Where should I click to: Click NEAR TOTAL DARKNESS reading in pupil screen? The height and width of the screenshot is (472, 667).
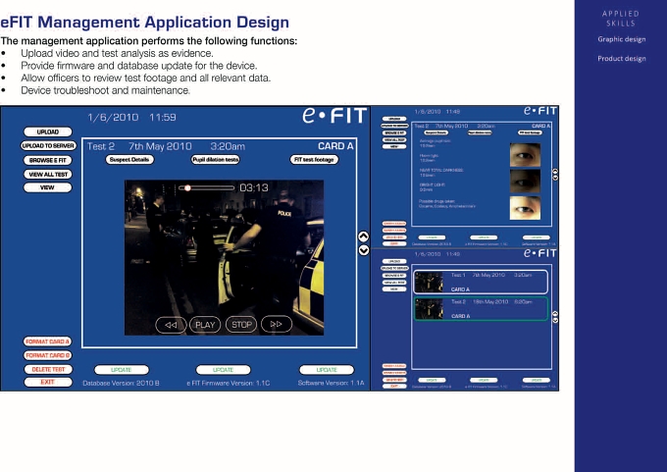[441, 173]
